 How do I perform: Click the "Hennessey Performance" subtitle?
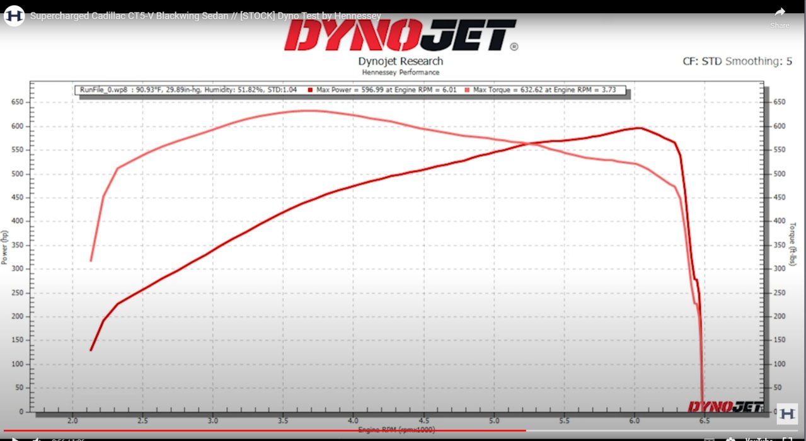(x=401, y=72)
